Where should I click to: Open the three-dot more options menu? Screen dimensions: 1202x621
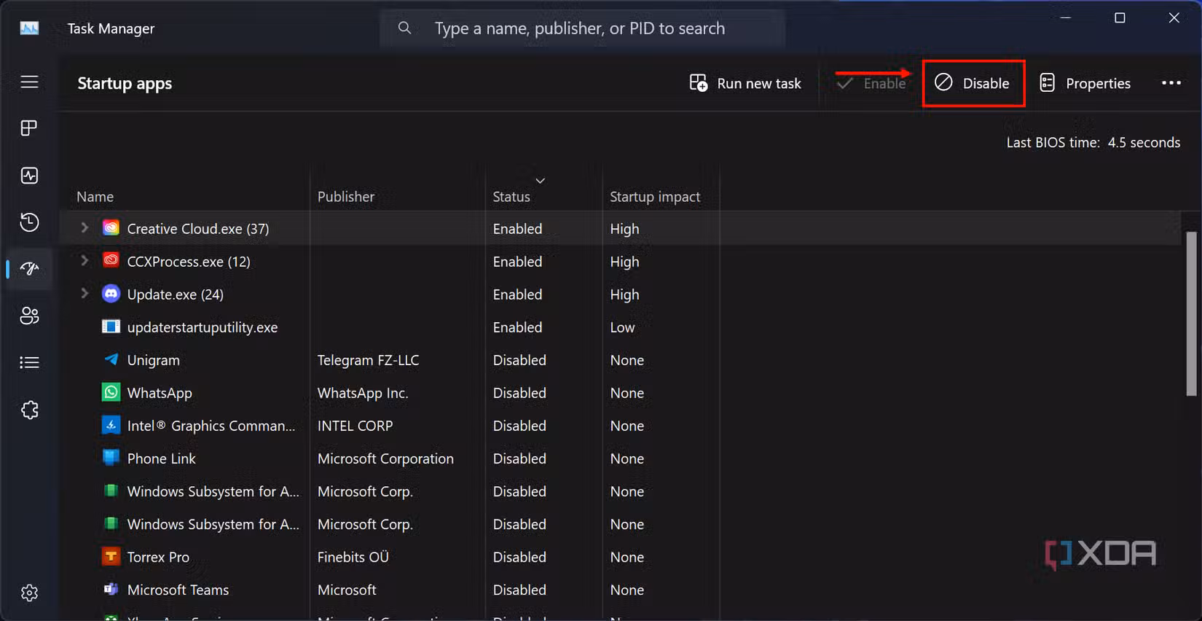pyautogui.click(x=1171, y=83)
